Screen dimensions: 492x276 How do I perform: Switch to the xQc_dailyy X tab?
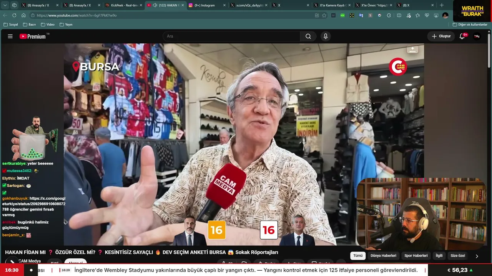pos(248,5)
